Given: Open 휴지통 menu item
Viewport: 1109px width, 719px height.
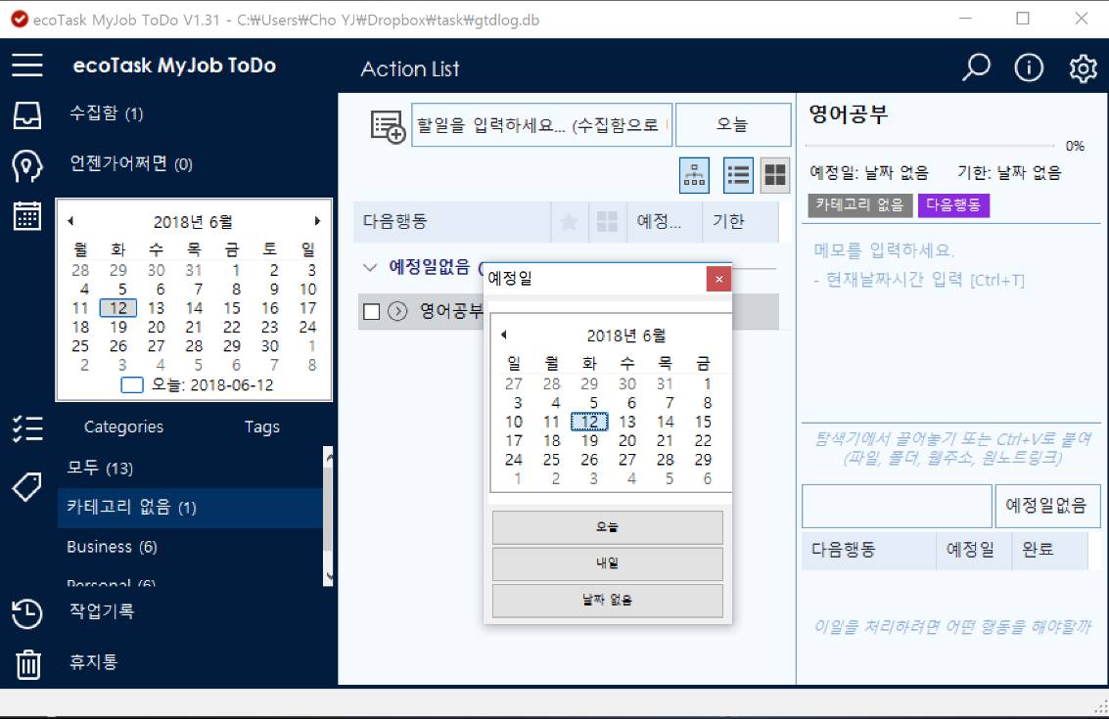Looking at the screenshot, I should click(x=93, y=661).
